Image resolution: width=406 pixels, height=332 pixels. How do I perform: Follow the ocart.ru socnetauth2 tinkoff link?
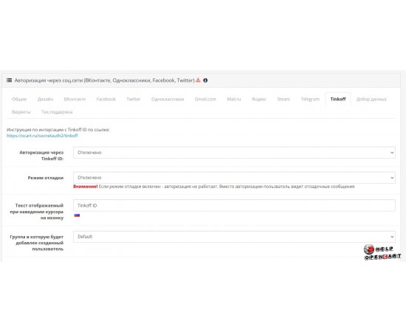coord(42,136)
